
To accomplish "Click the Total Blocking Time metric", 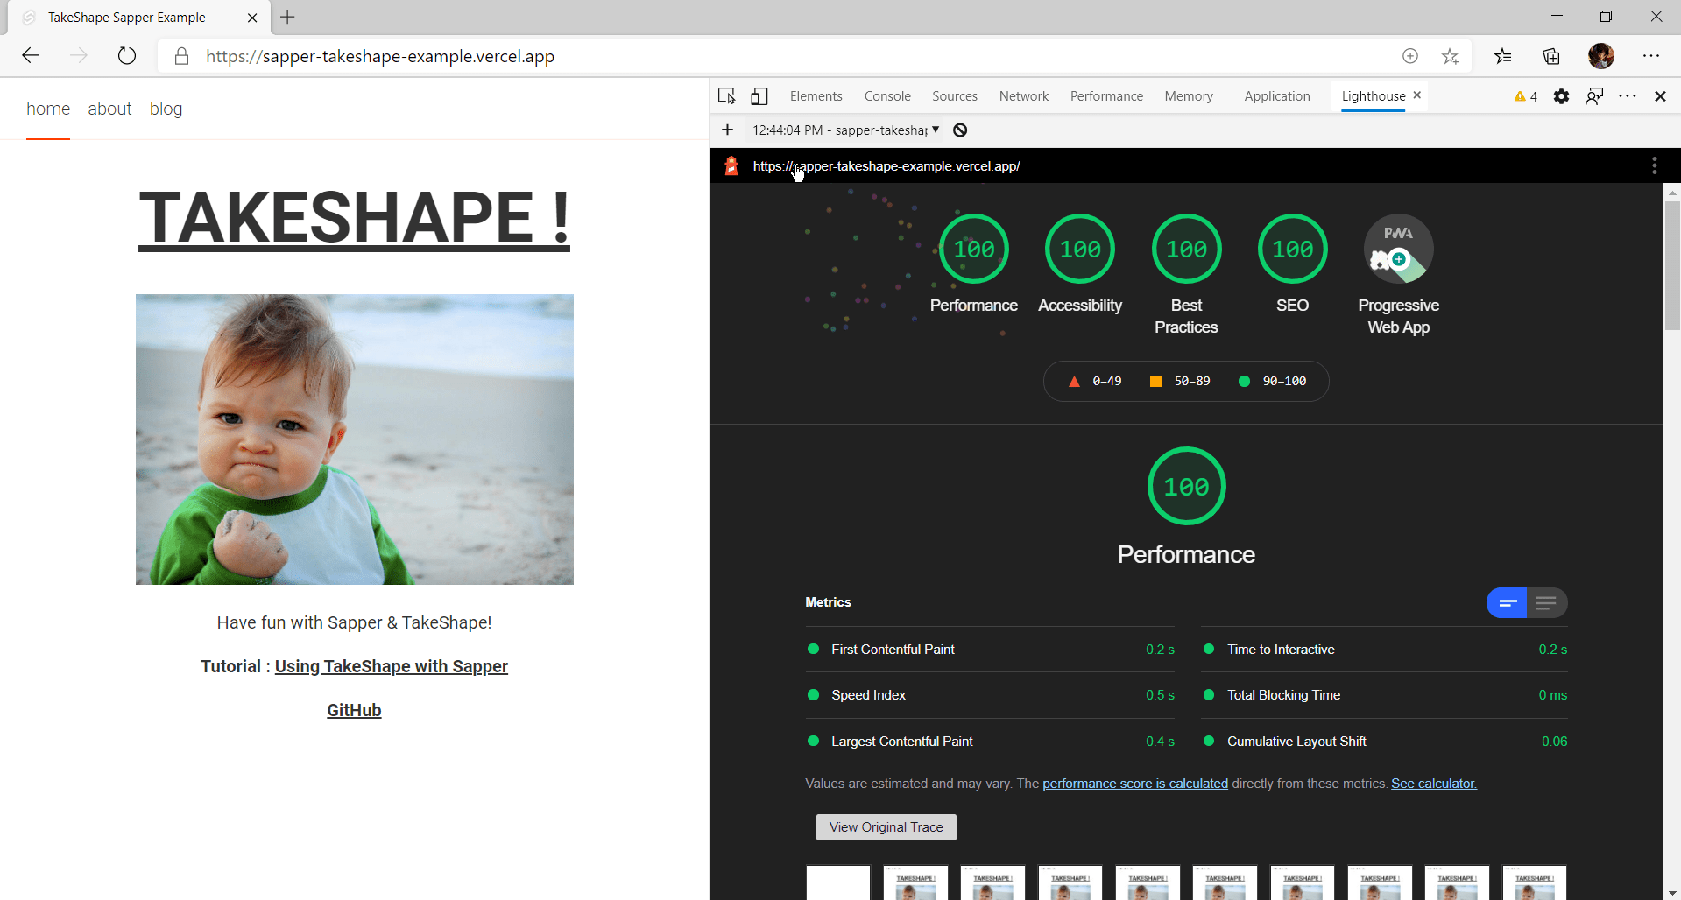I will pyautogui.click(x=1384, y=695).
